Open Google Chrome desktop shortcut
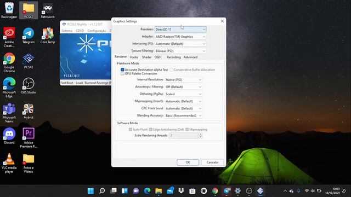This screenshot has height=197, width=351. click(x=9, y=62)
